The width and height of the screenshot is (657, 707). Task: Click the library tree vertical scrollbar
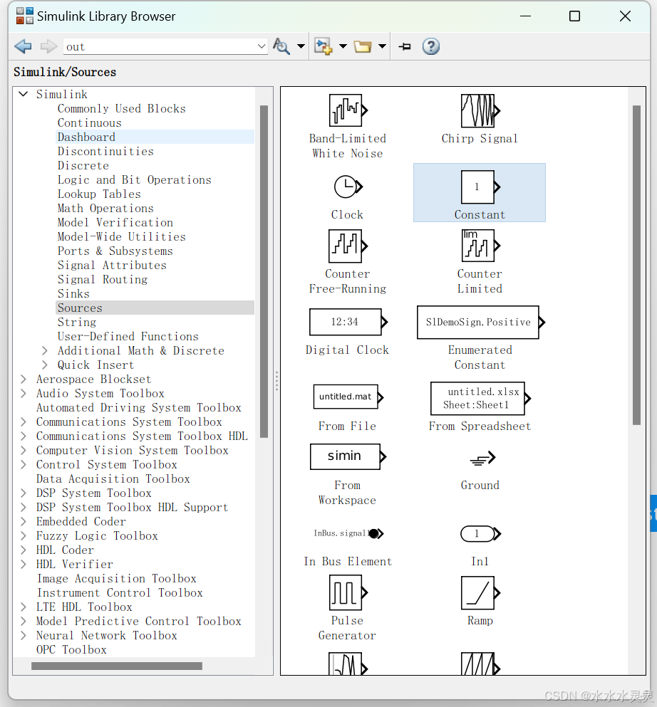(264, 271)
